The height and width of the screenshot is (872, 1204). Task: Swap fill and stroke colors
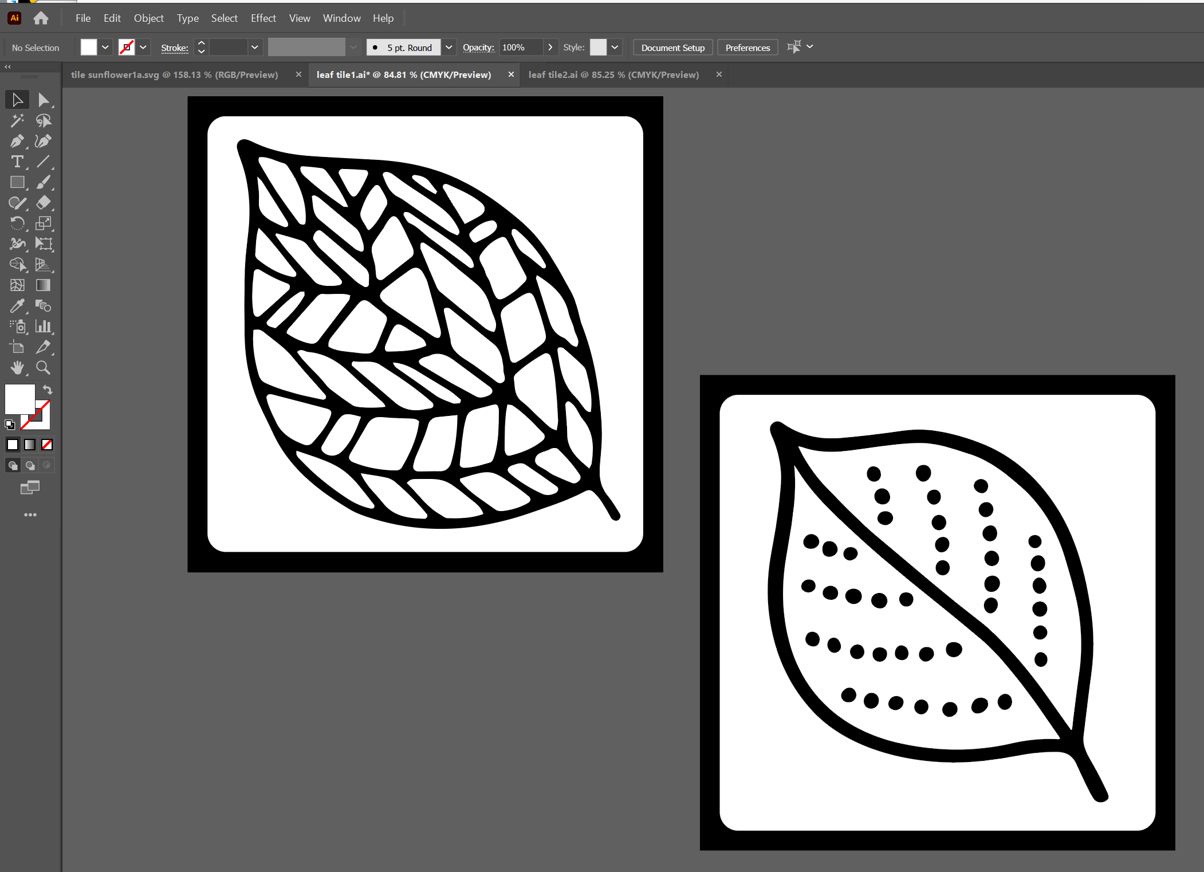point(48,390)
